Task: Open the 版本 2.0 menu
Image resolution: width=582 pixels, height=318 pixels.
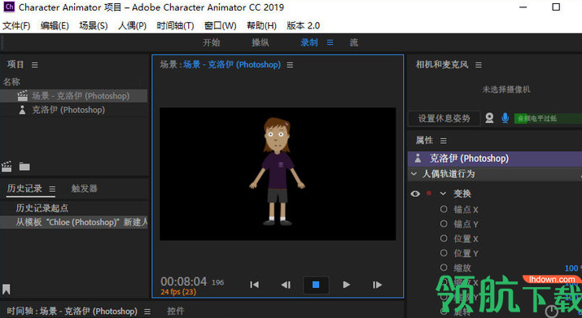Action: tap(304, 25)
